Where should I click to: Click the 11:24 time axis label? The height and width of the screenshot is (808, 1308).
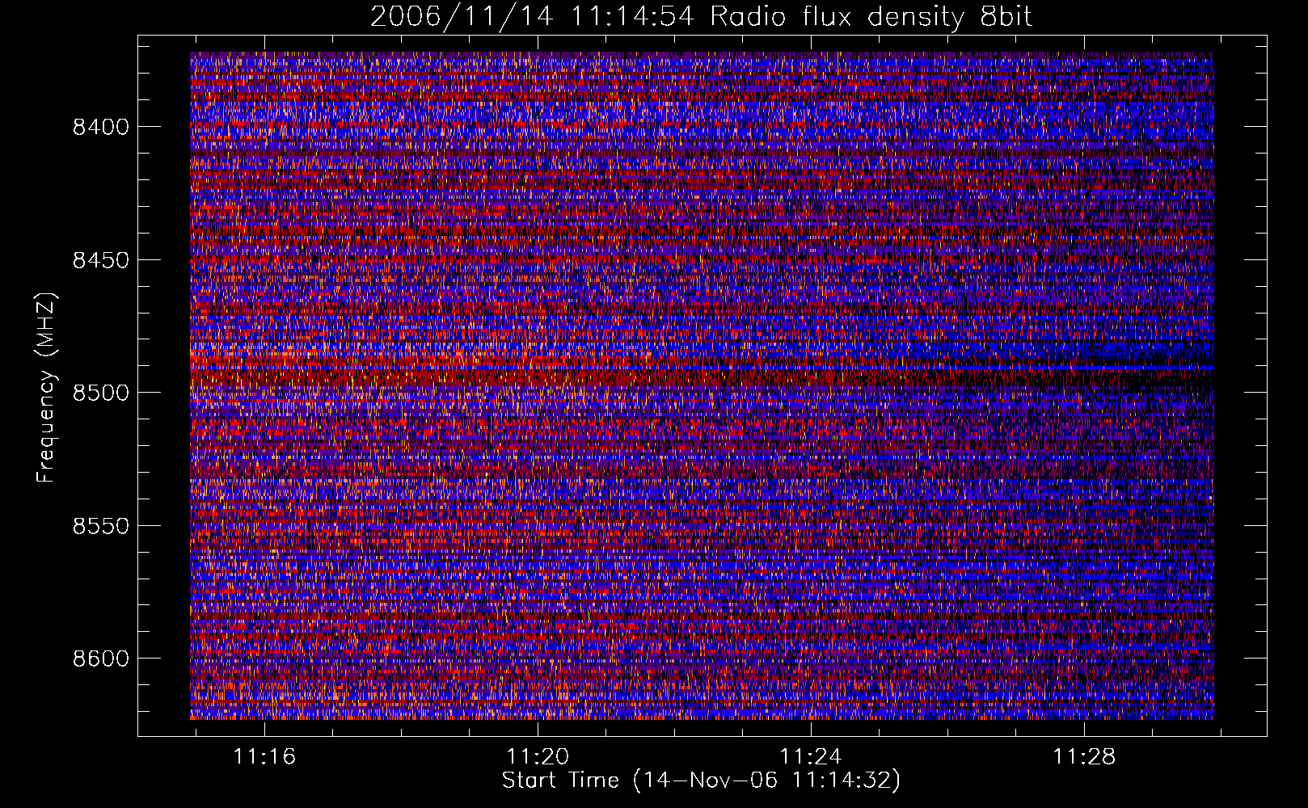tap(810, 756)
